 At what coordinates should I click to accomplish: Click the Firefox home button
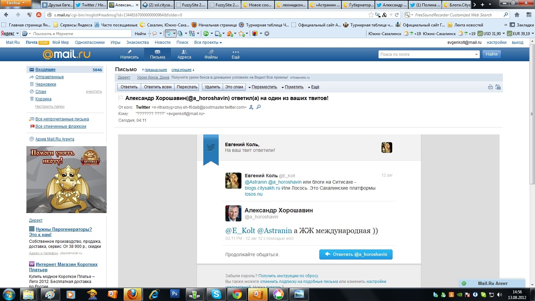[517, 15]
